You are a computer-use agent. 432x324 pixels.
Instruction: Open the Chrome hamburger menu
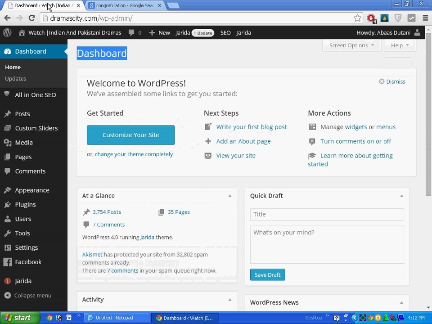[x=425, y=18]
